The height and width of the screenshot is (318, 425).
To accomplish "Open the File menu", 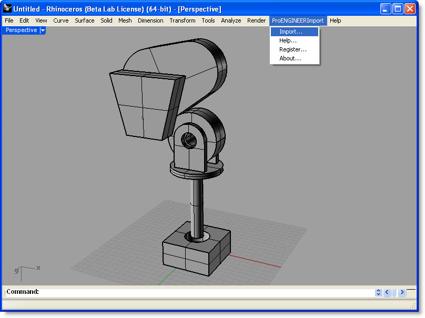I will coord(8,20).
